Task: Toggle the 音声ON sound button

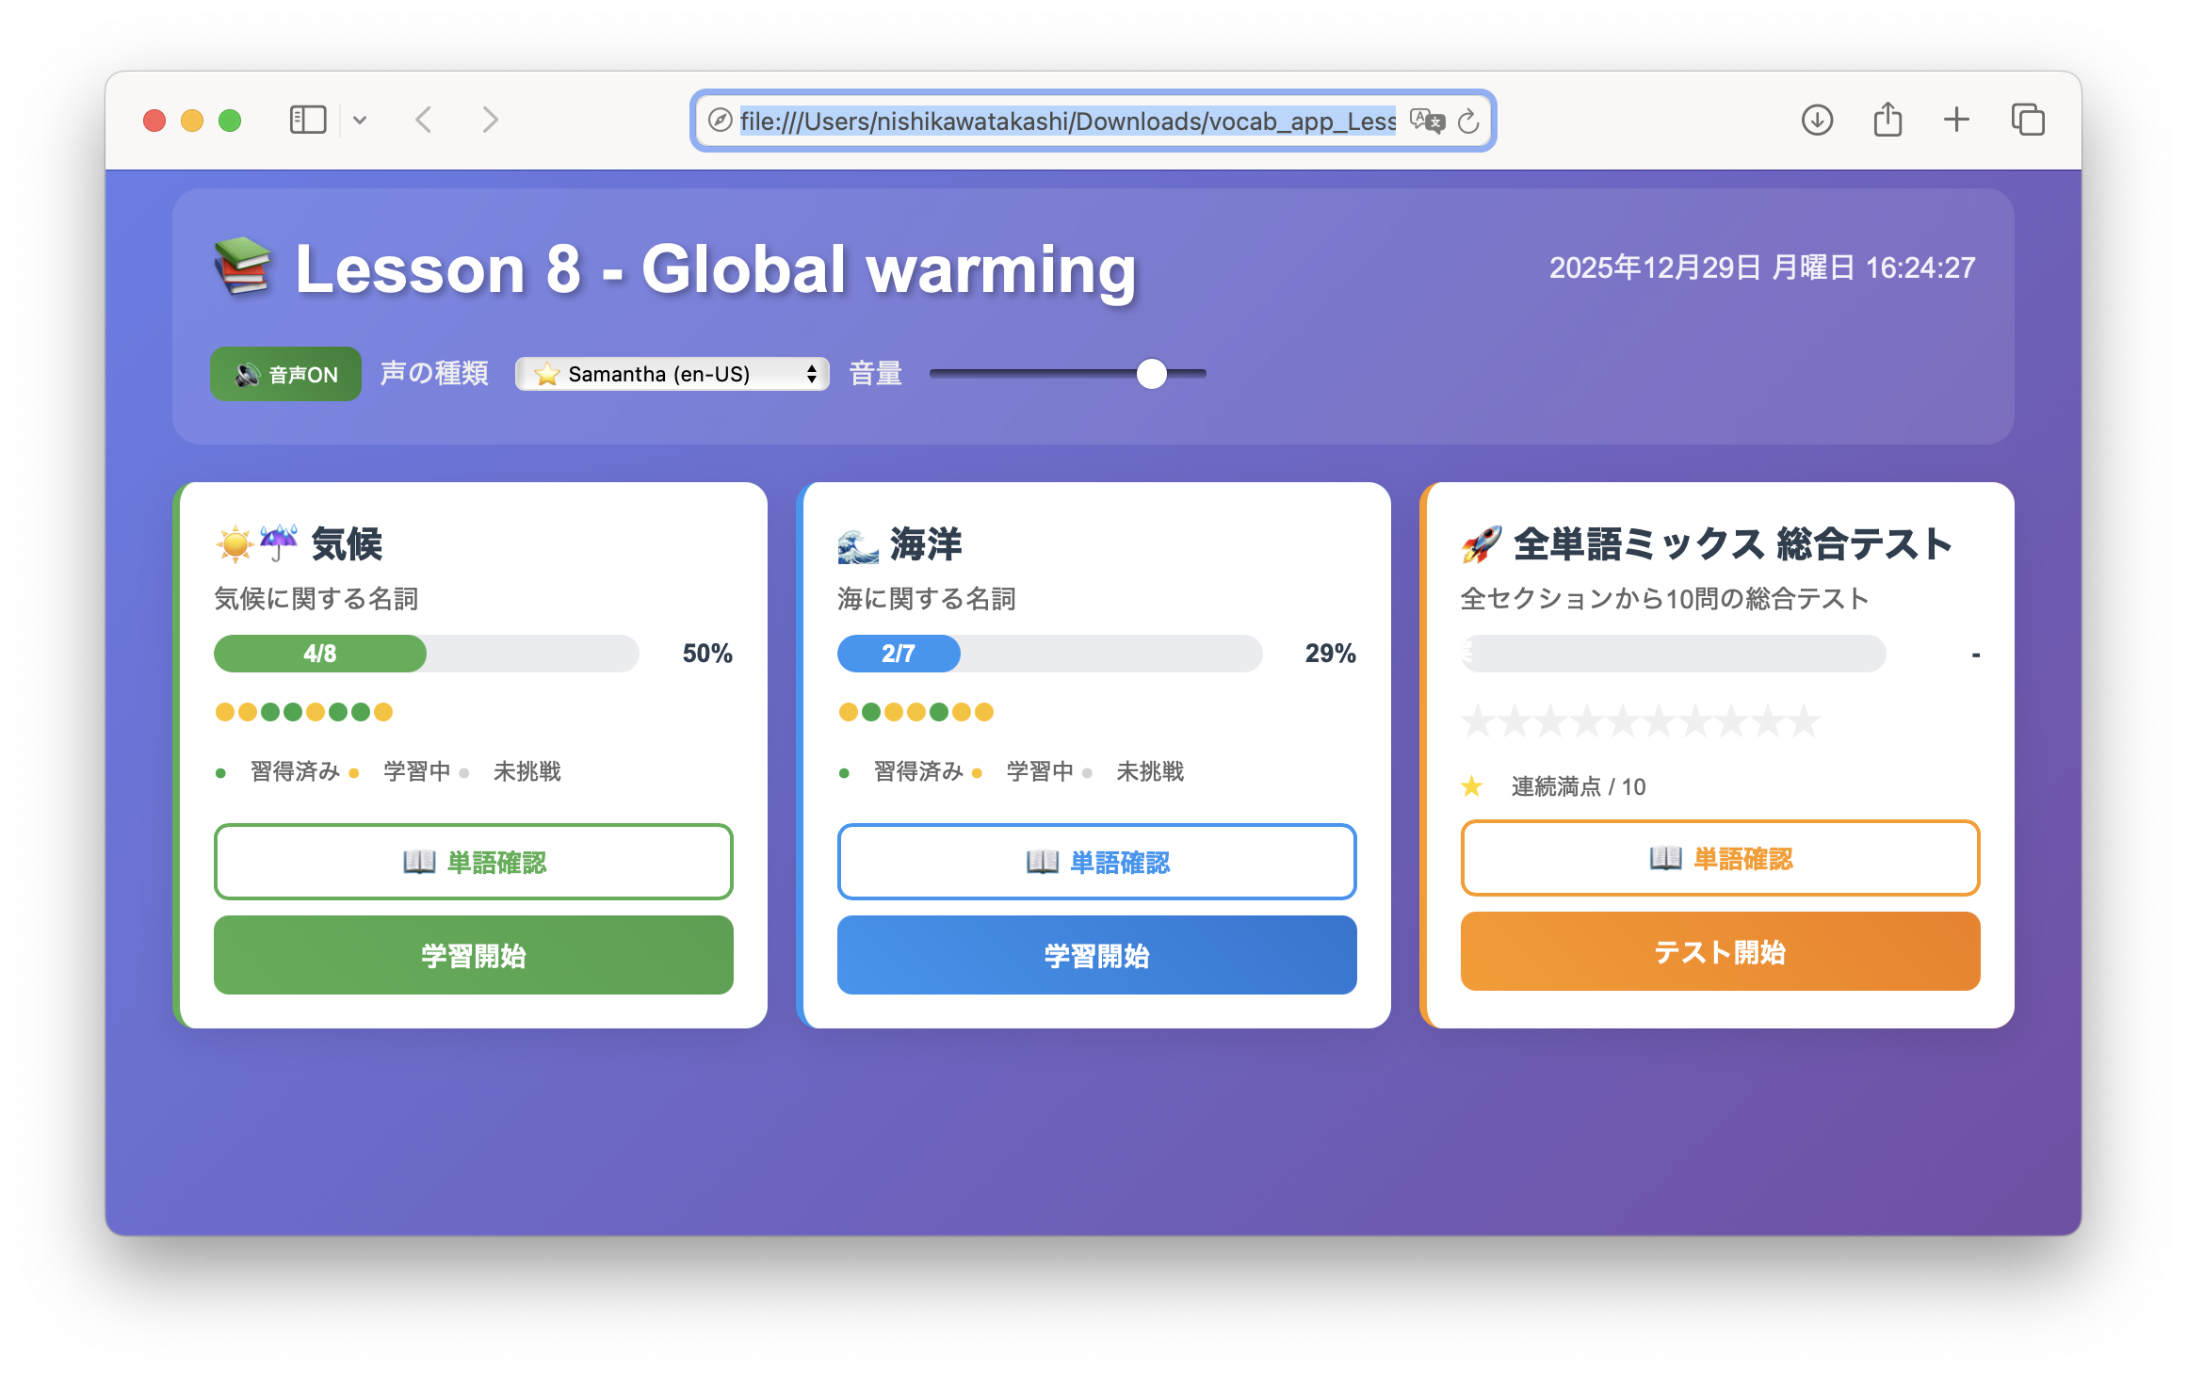Action: pos(285,374)
